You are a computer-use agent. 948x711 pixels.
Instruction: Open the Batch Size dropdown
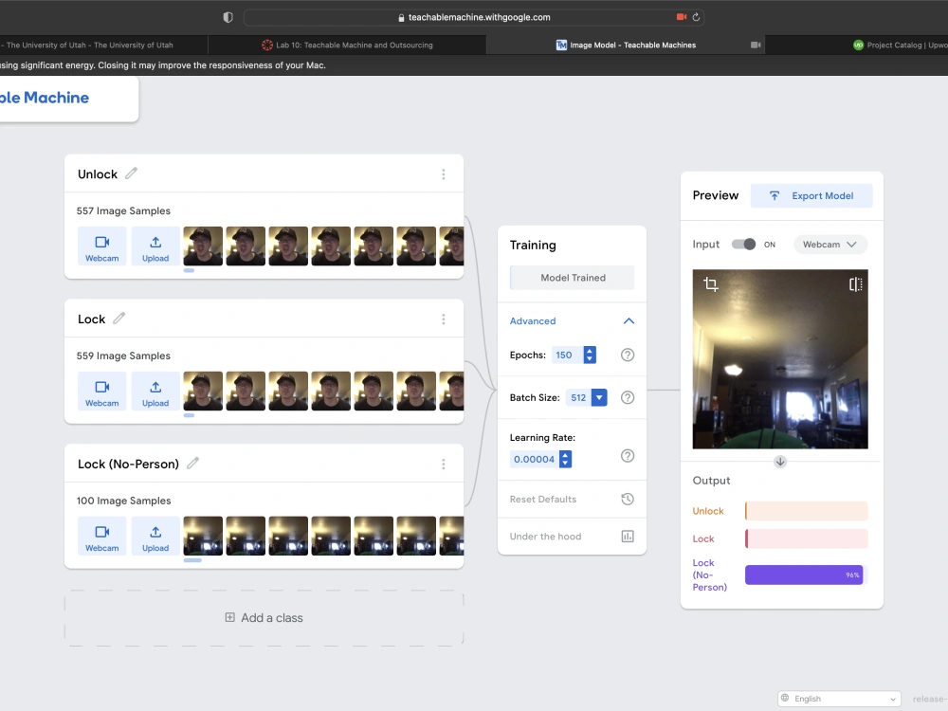(x=598, y=397)
